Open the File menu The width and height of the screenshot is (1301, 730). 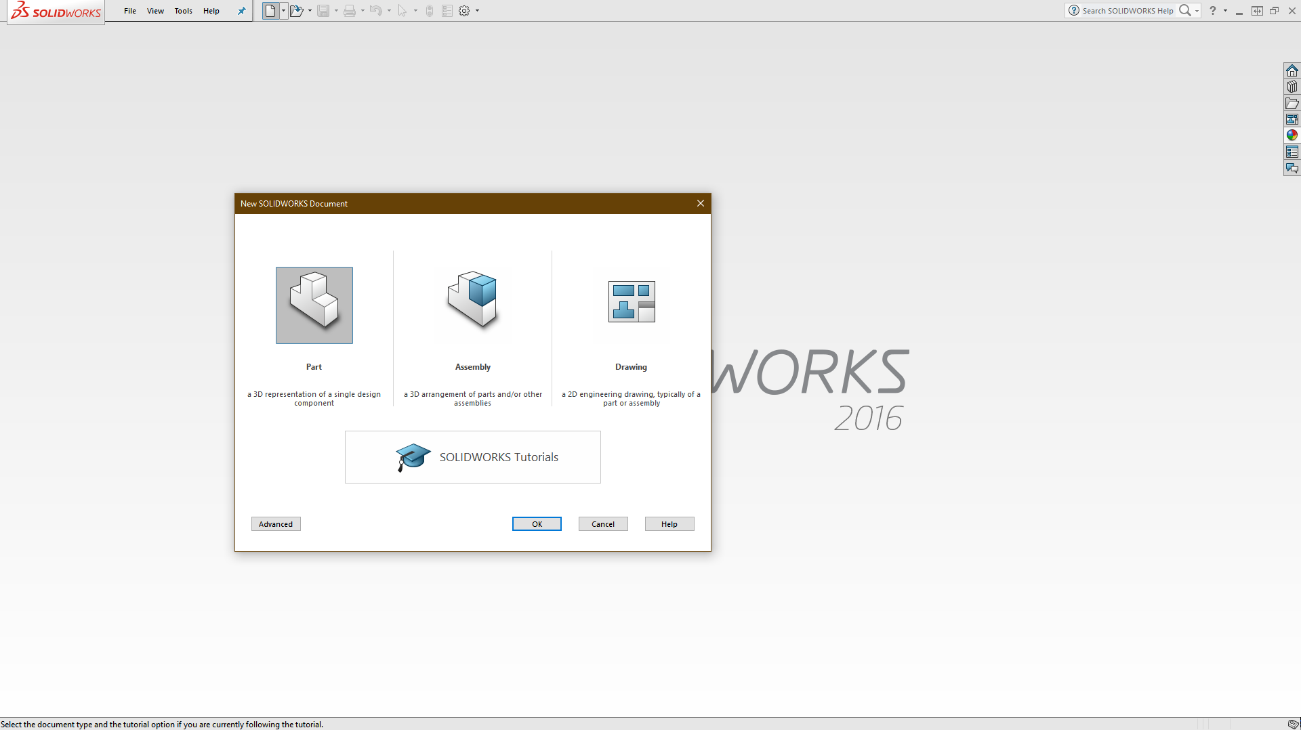tap(130, 11)
